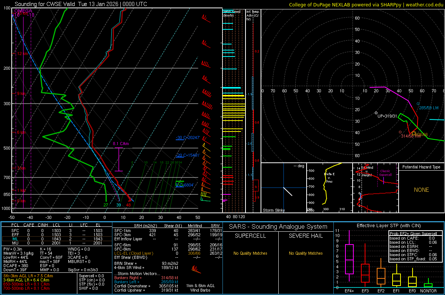The image size is (445, 295).
Task: Click the "Wind Speed (knots)" panel header
Action: coord(232,13)
